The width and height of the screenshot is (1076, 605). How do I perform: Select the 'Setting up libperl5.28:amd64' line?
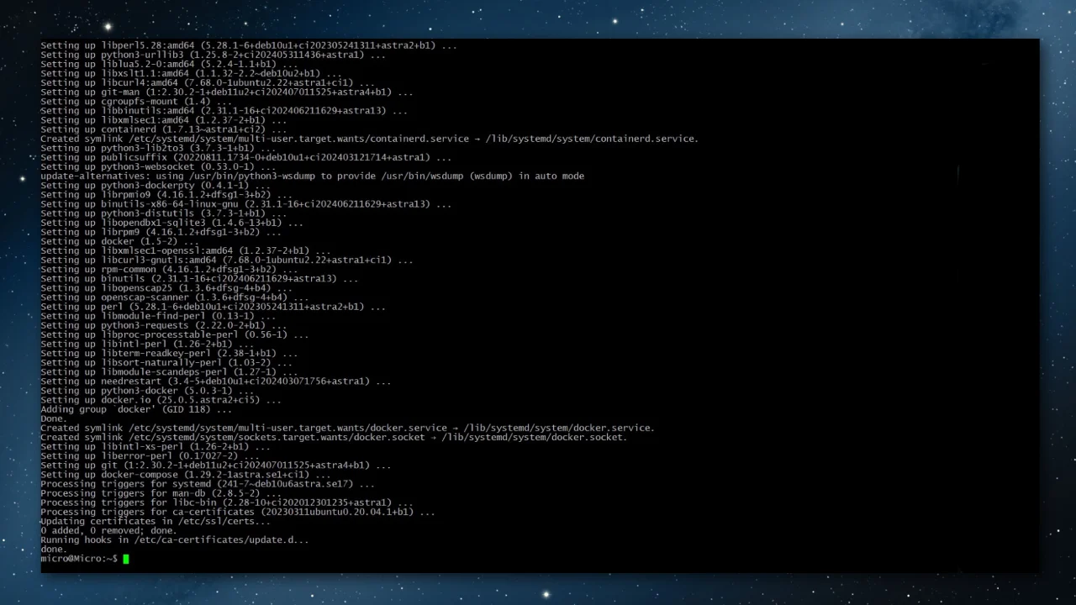point(249,45)
